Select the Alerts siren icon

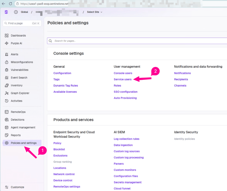coord(6,54)
